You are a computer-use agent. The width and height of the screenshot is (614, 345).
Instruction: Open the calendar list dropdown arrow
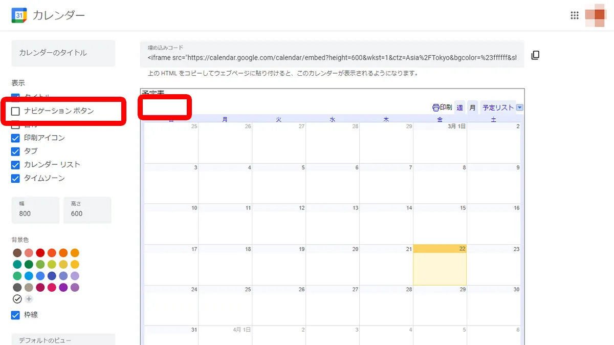(x=520, y=107)
